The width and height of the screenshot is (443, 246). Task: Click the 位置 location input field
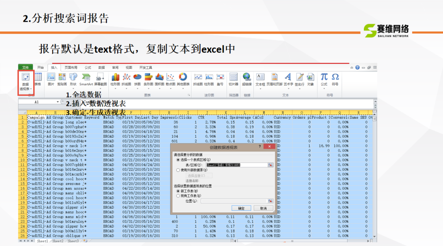click(x=234, y=201)
